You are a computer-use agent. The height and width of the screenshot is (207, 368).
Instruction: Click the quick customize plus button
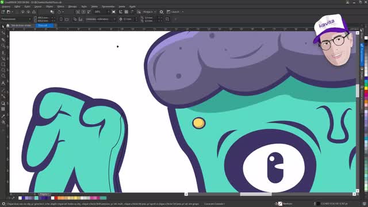coord(175,19)
